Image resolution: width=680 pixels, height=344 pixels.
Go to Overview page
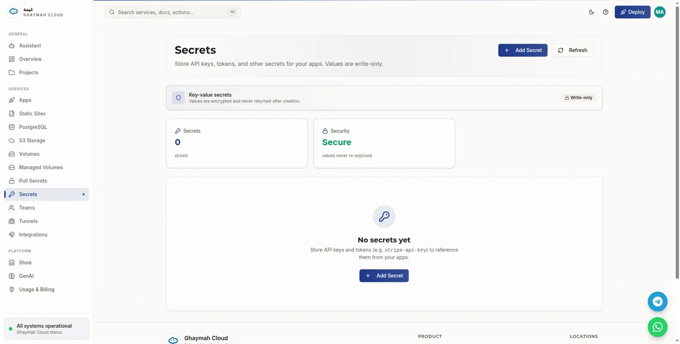coord(47,59)
